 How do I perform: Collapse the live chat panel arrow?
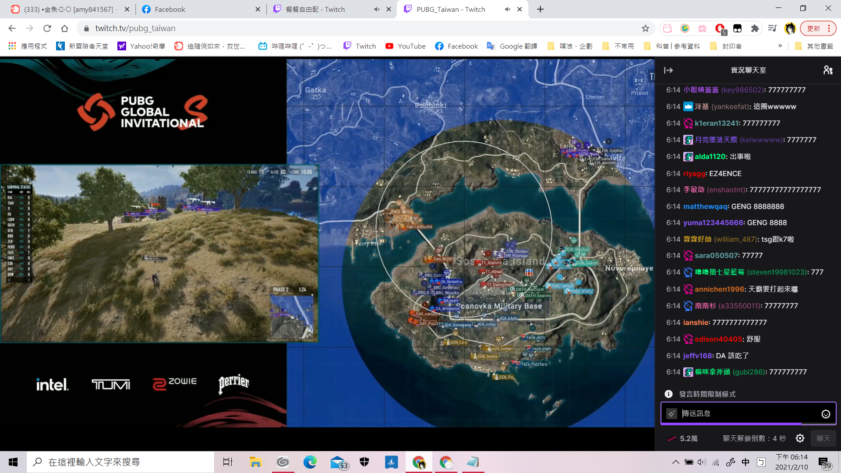pos(668,70)
